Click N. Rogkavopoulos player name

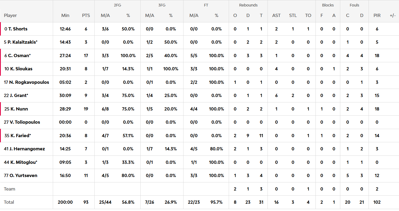pos(29,82)
